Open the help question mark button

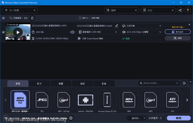(188, 10)
